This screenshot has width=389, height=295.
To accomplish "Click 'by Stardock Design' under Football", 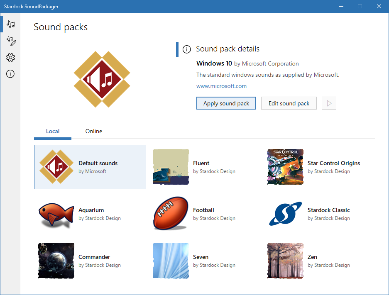I will 214,218.
